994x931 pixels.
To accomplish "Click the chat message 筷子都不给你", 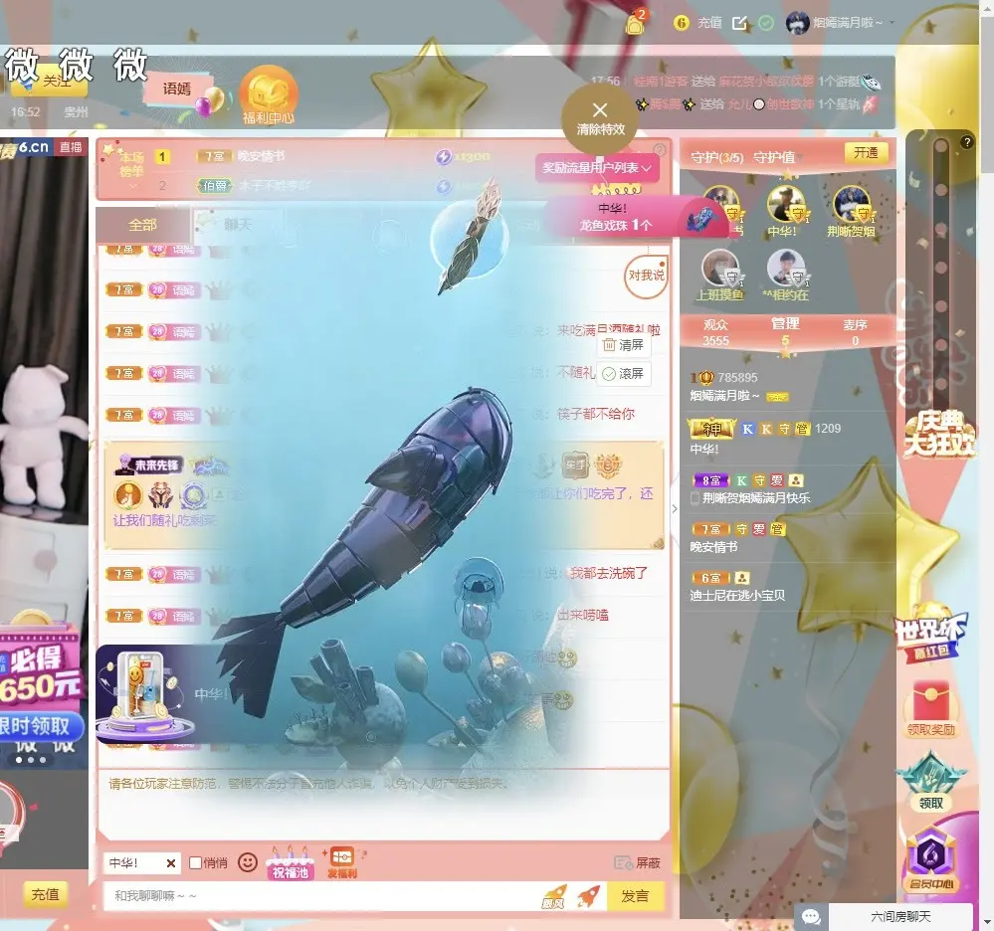I will click(x=595, y=415).
